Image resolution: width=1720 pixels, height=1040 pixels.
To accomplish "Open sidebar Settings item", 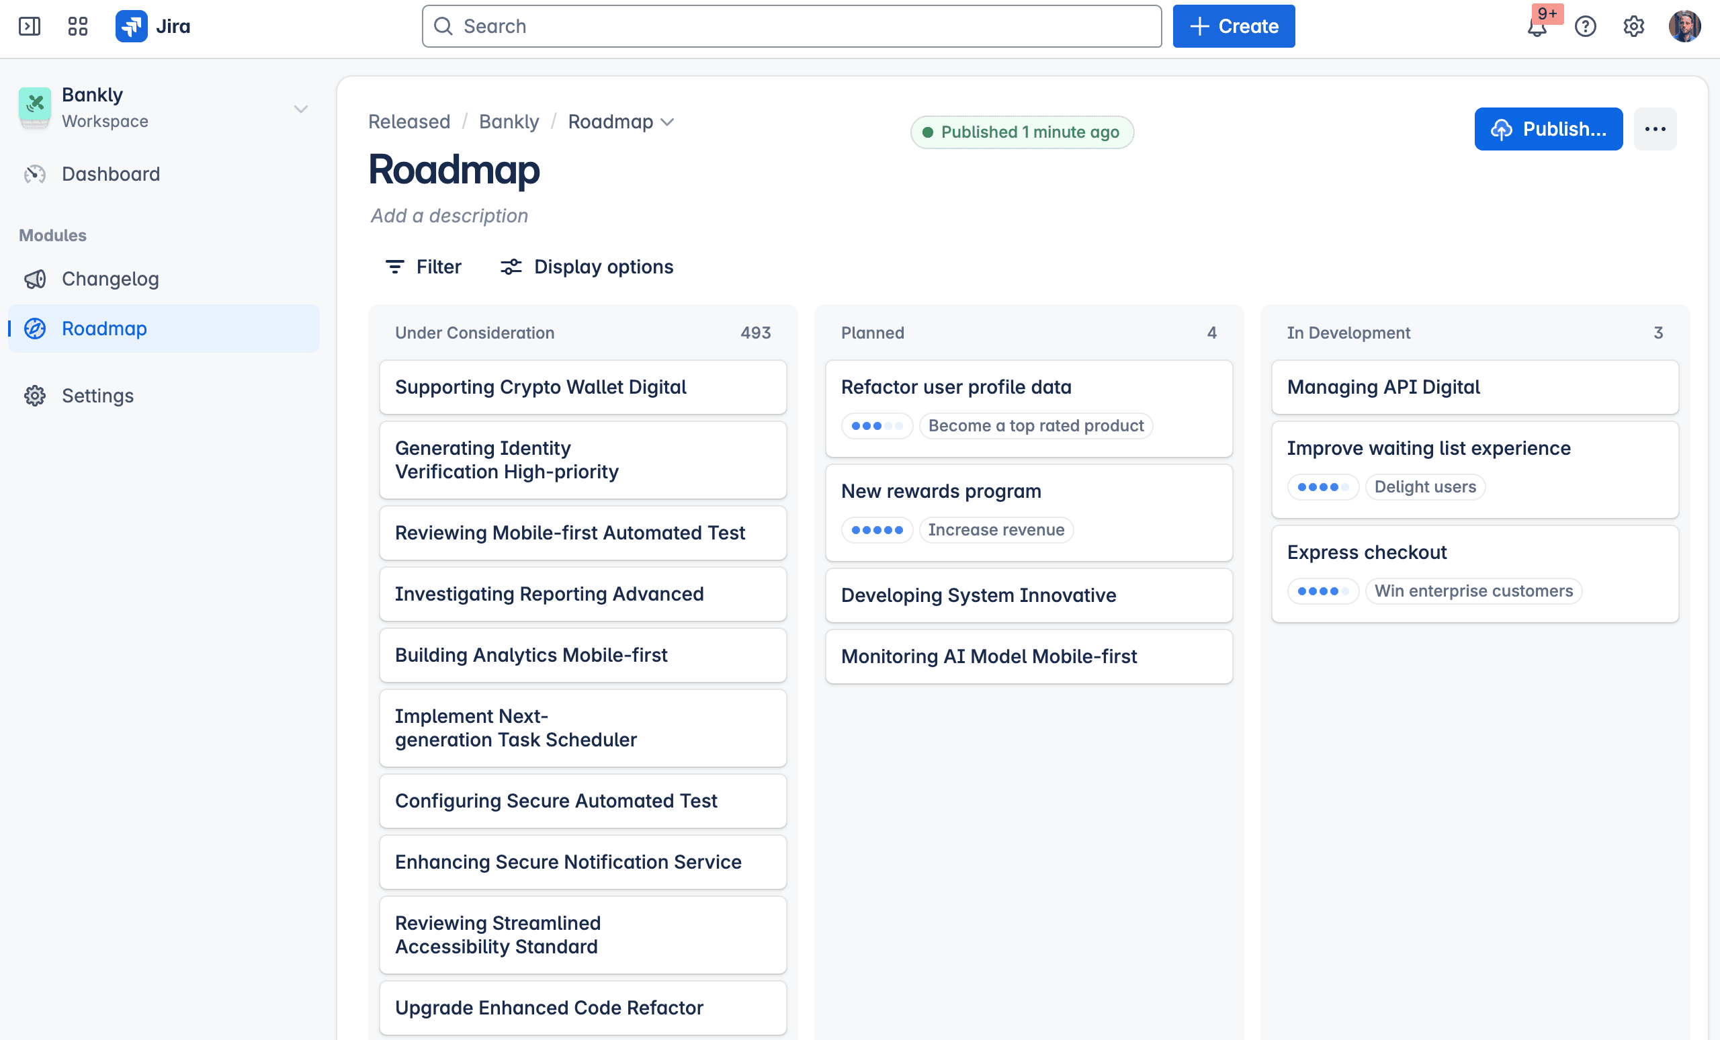I will (97, 396).
